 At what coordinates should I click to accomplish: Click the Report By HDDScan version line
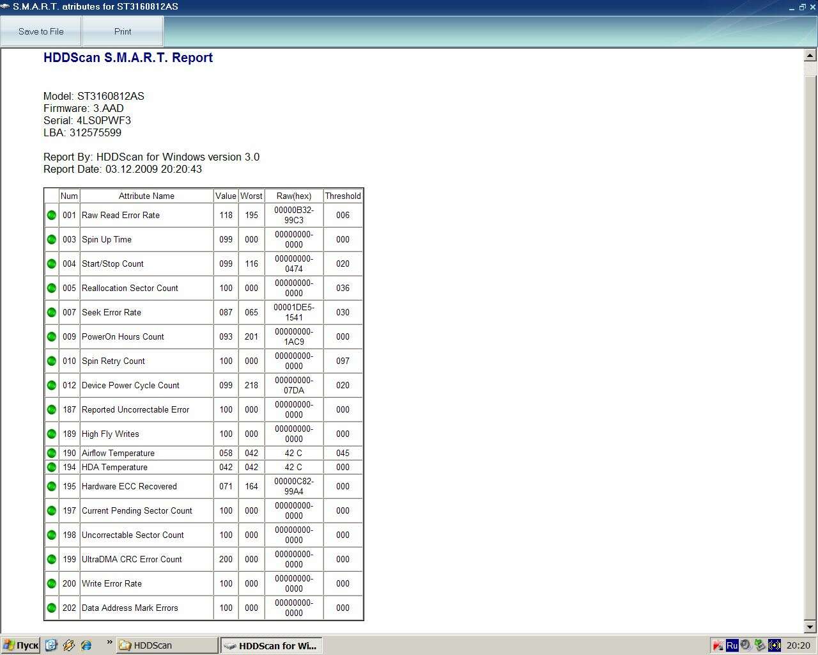tap(151, 157)
